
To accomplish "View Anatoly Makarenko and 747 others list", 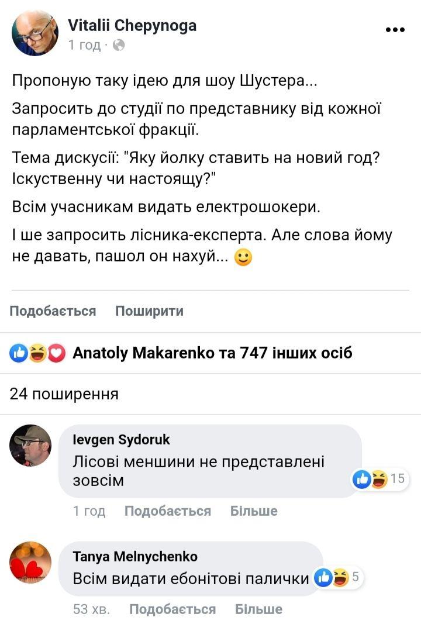I will pyautogui.click(x=212, y=353).
